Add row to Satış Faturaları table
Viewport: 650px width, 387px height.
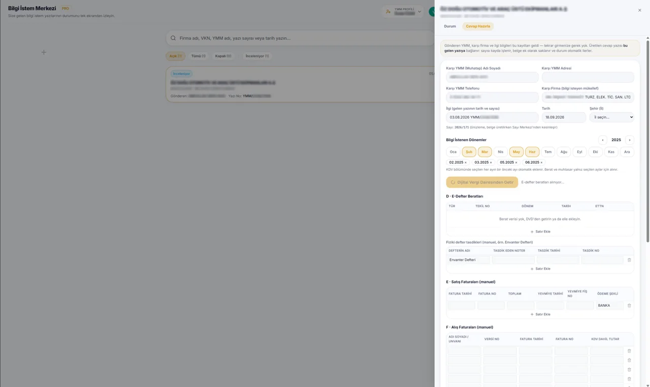tap(540, 314)
